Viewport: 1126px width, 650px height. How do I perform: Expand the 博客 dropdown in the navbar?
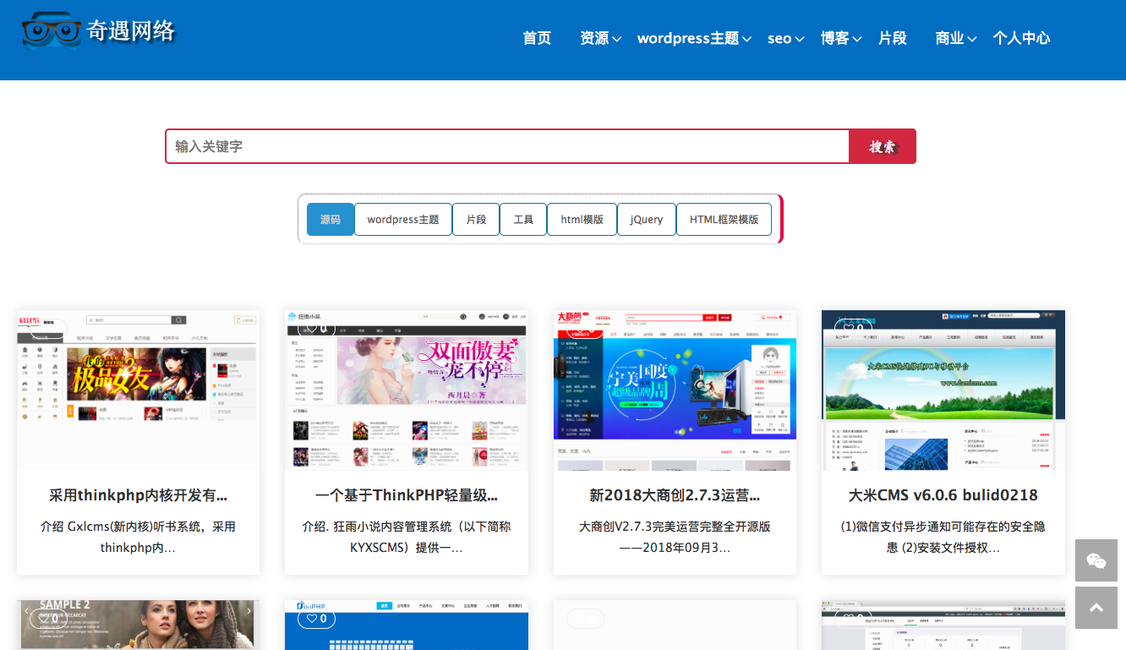pos(836,38)
